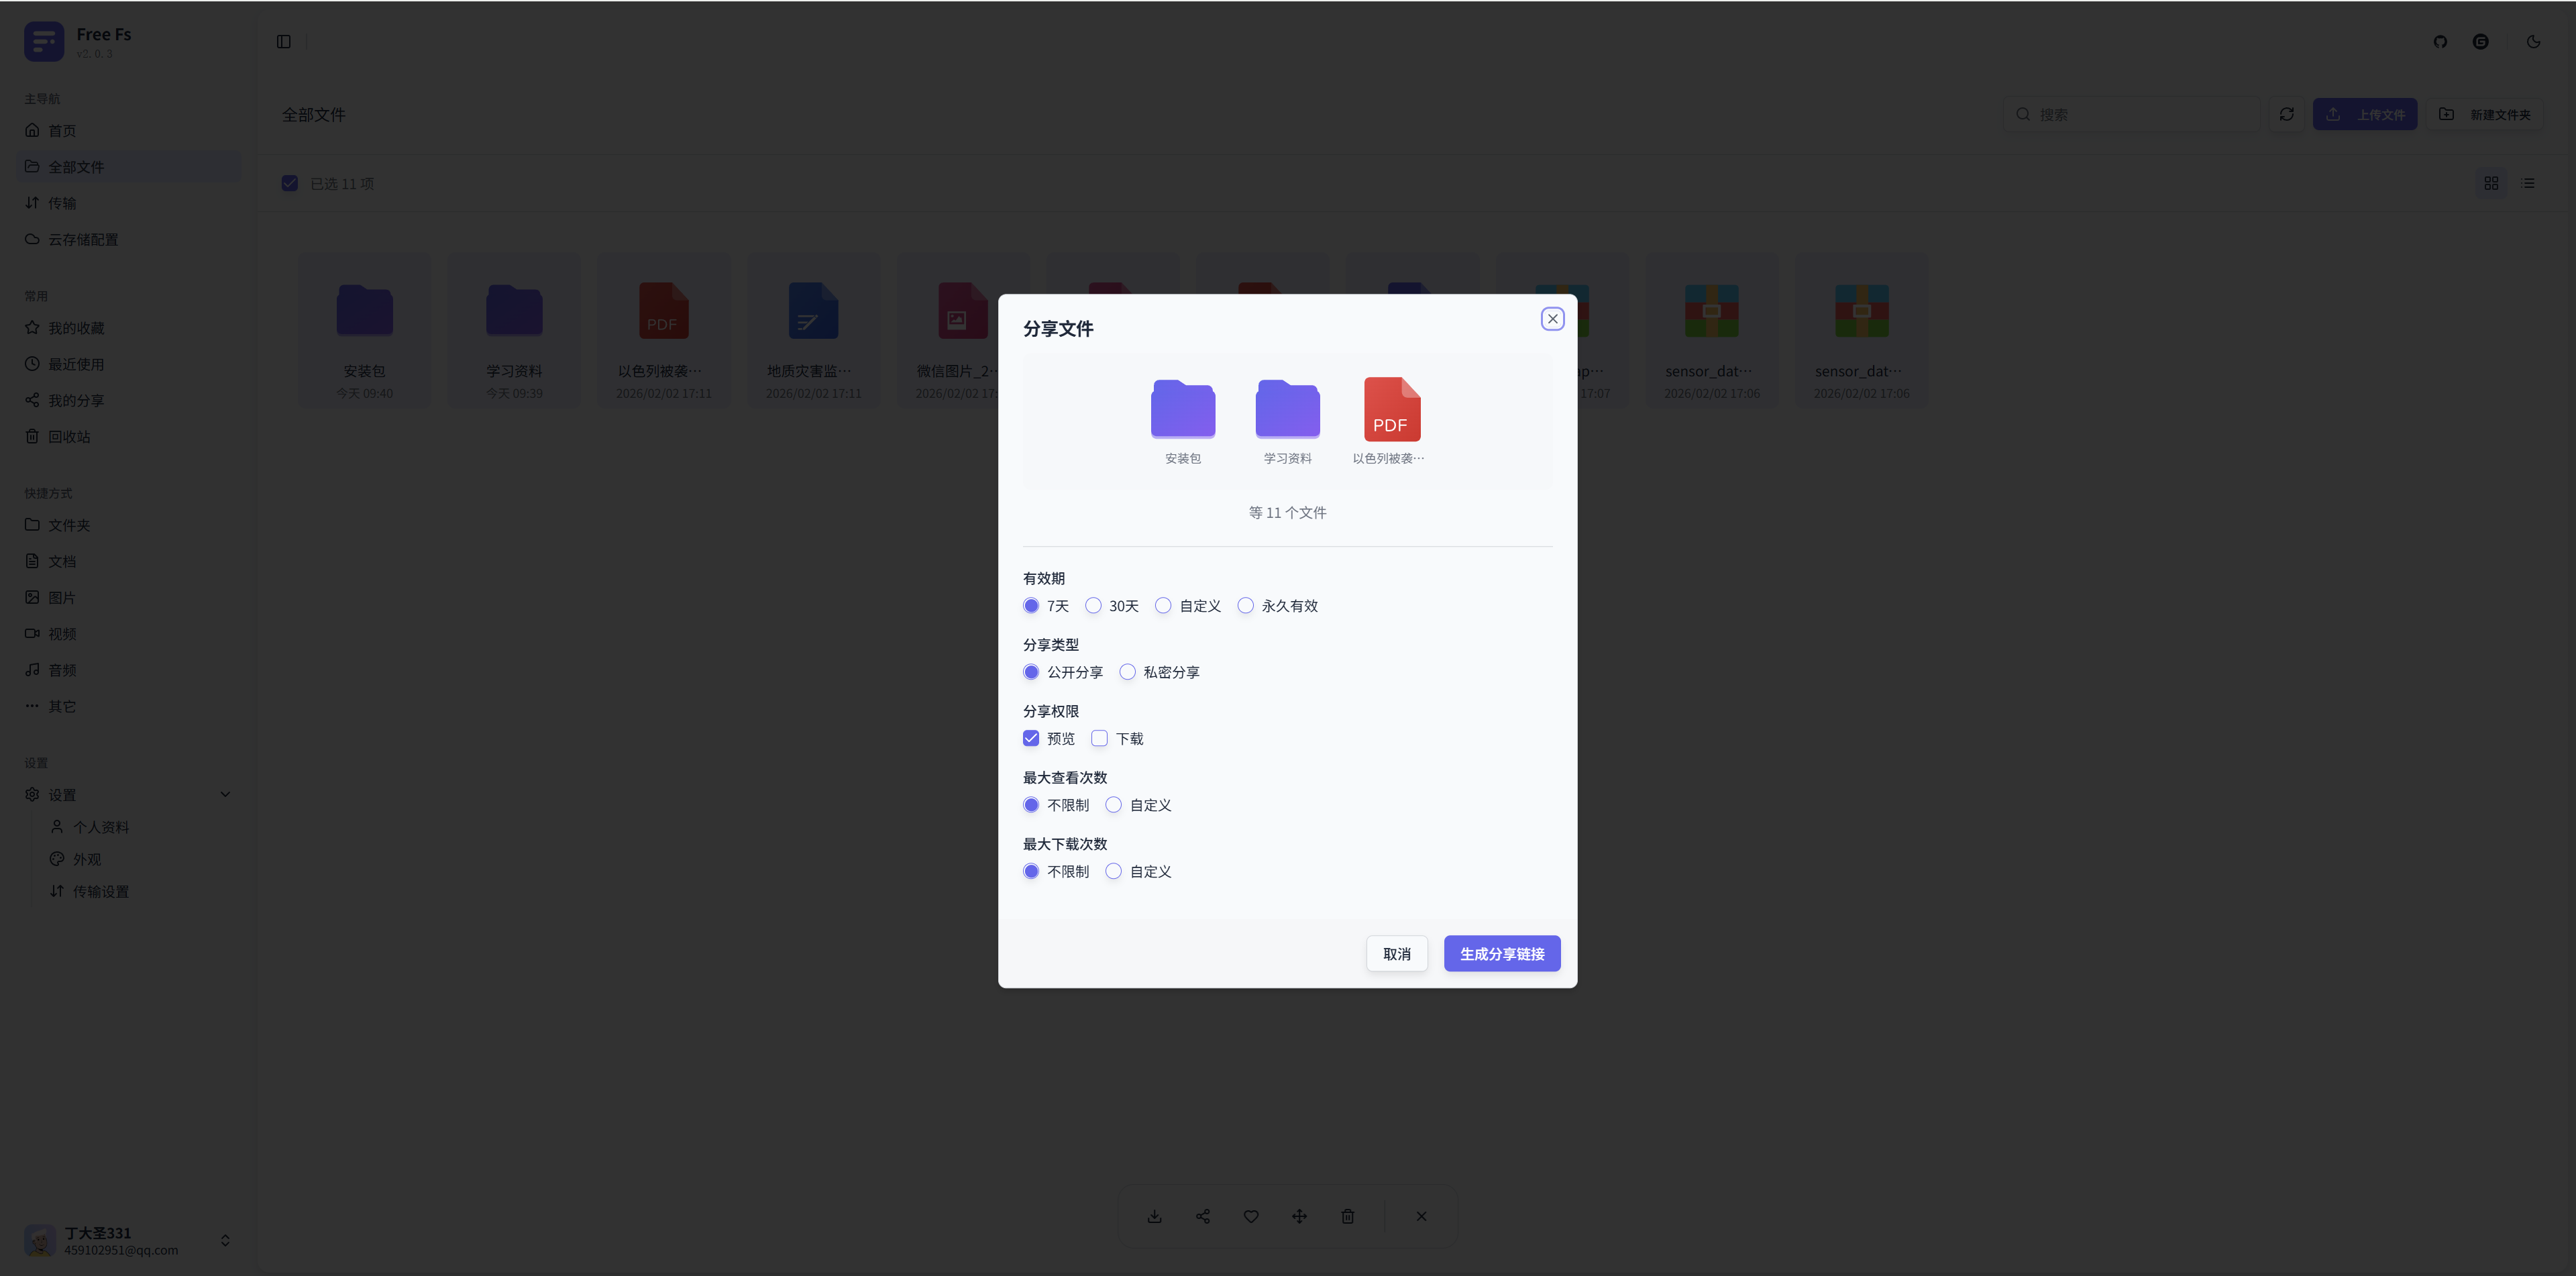Collapse the 设置 section in sidebar
This screenshot has height=1276, width=2576.
(x=225, y=794)
